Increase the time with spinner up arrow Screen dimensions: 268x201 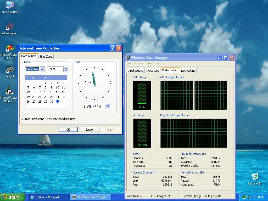pos(108,105)
